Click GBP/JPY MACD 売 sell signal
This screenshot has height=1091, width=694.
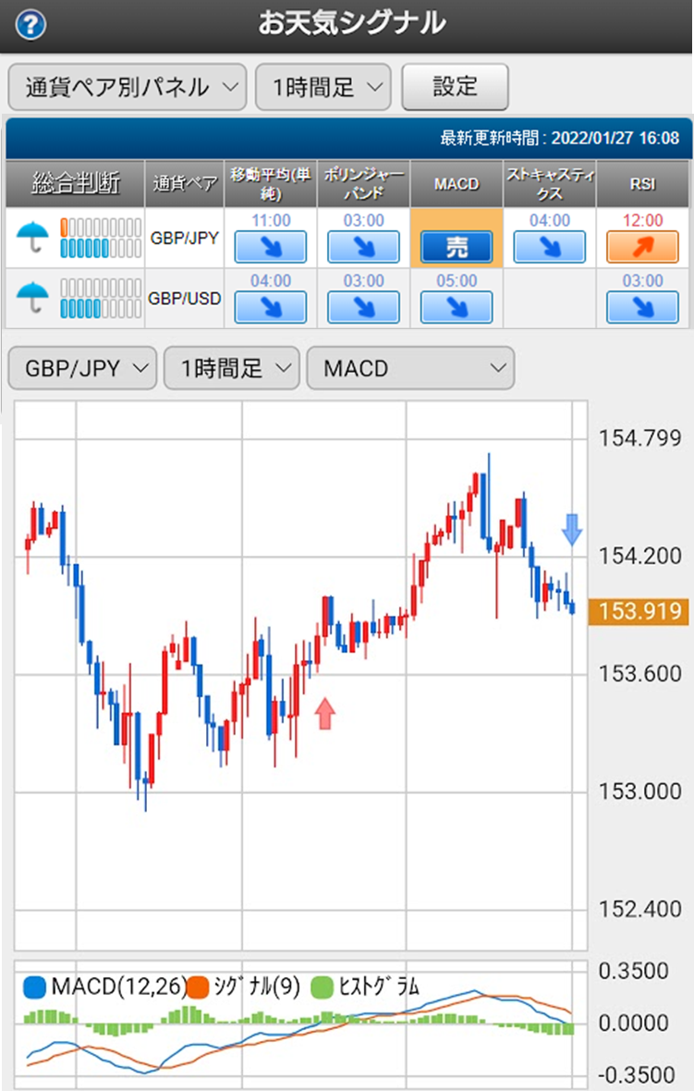[x=457, y=247]
